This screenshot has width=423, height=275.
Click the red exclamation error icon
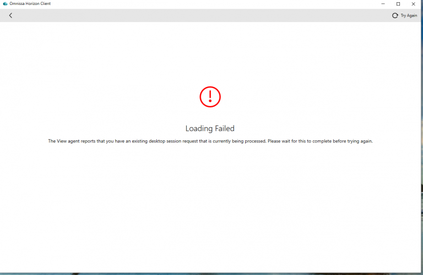pos(210,97)
